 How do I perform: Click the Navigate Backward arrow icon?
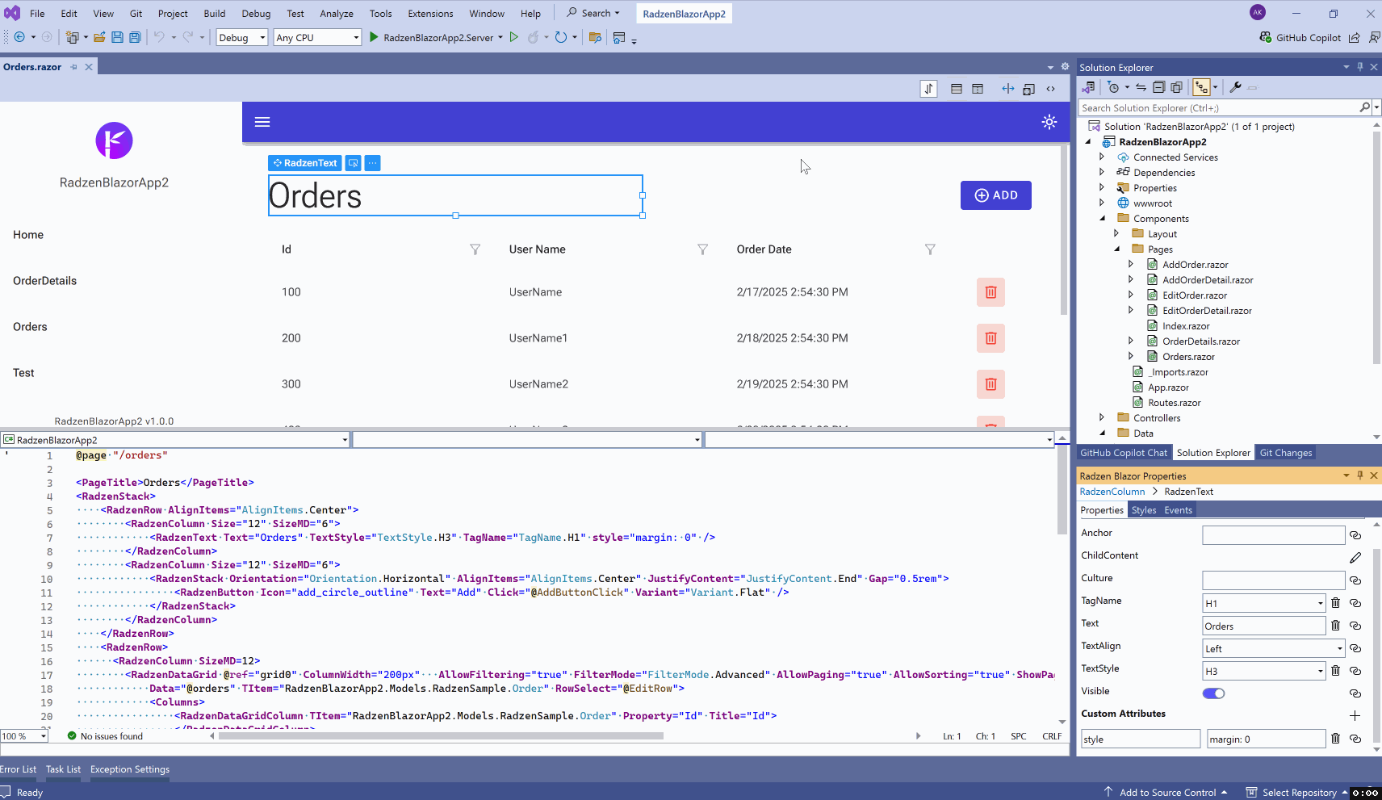point(19,37)
